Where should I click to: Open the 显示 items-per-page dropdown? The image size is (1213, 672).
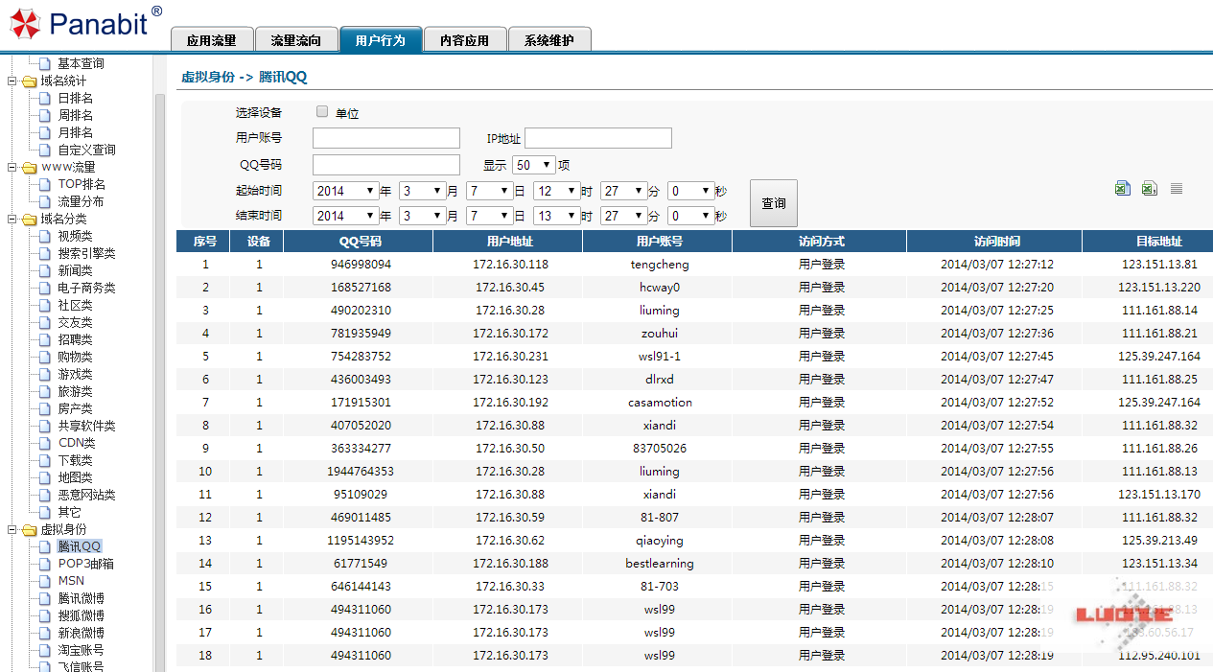click(534, 165)
